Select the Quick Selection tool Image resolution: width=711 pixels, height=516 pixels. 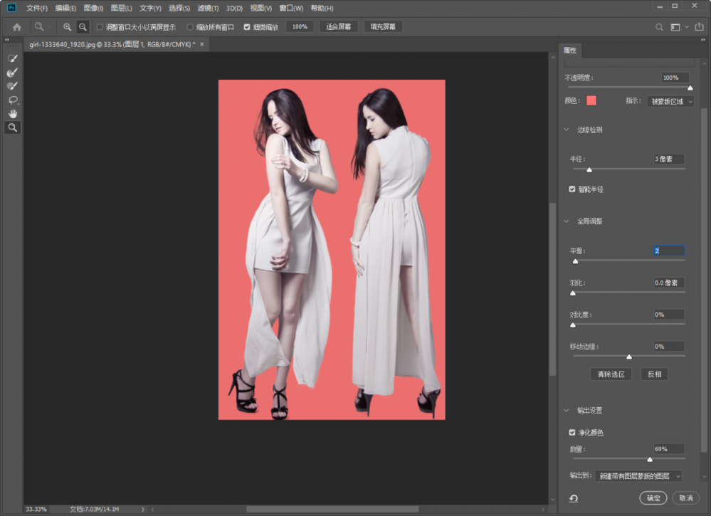point(12,58)
